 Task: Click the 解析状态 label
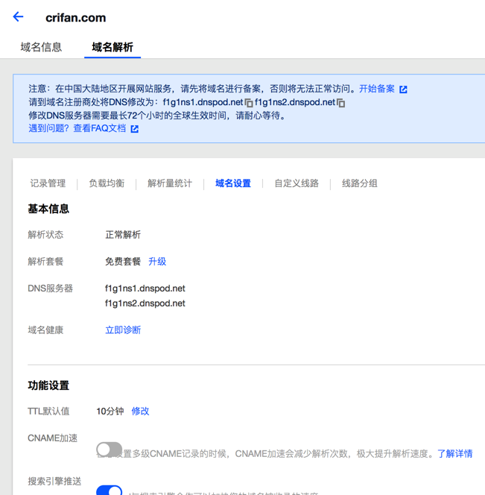(45, 235)
